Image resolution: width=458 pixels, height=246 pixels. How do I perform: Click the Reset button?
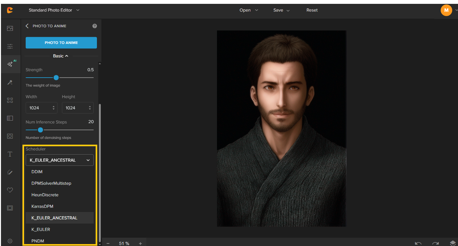click(x=312, y=10)
